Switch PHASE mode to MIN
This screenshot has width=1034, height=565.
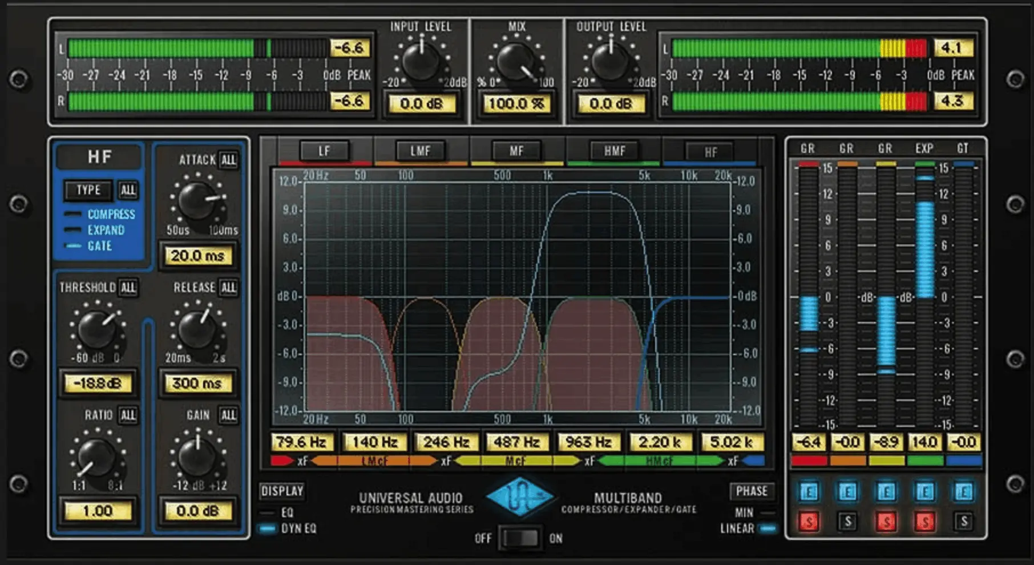(x=768, y=512)
